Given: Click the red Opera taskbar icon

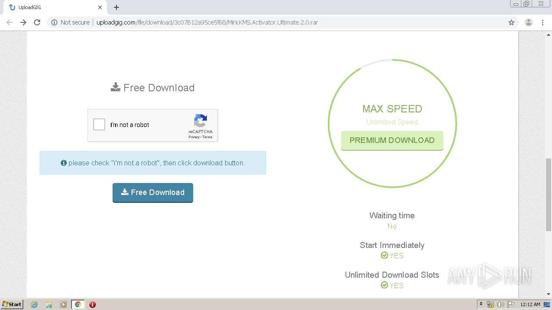Looking at the screenshot, I should point(92,304).
